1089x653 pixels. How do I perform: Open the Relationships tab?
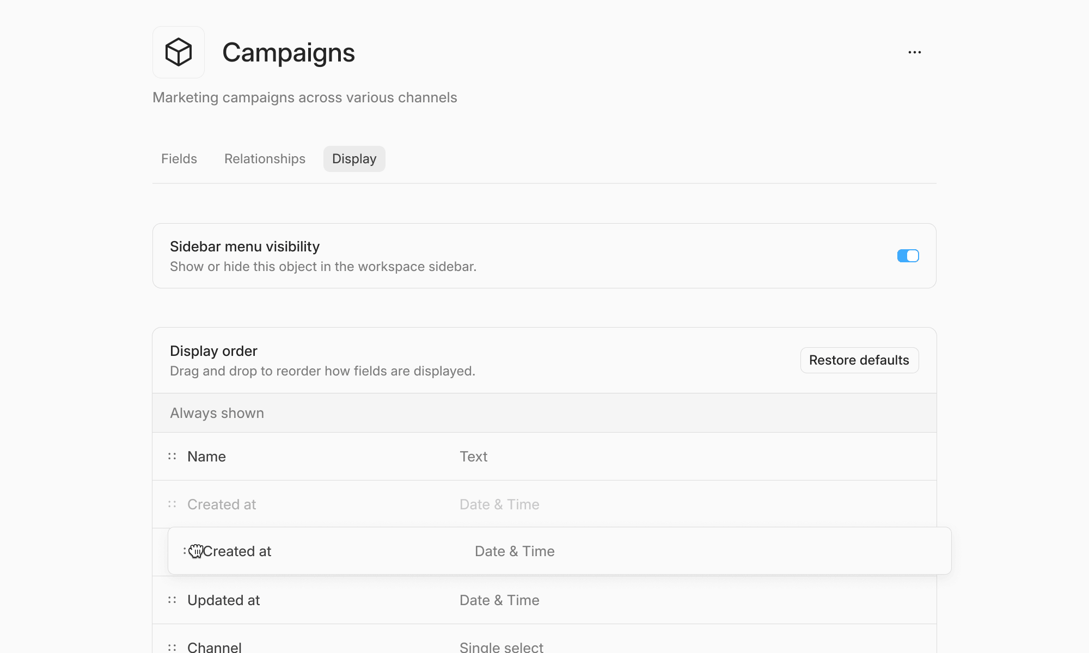point(265,159)
